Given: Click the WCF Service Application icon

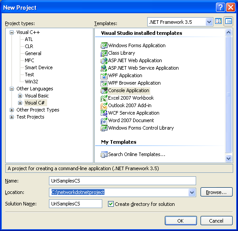Looking at the screenshot, I should (x=104, y=113).
